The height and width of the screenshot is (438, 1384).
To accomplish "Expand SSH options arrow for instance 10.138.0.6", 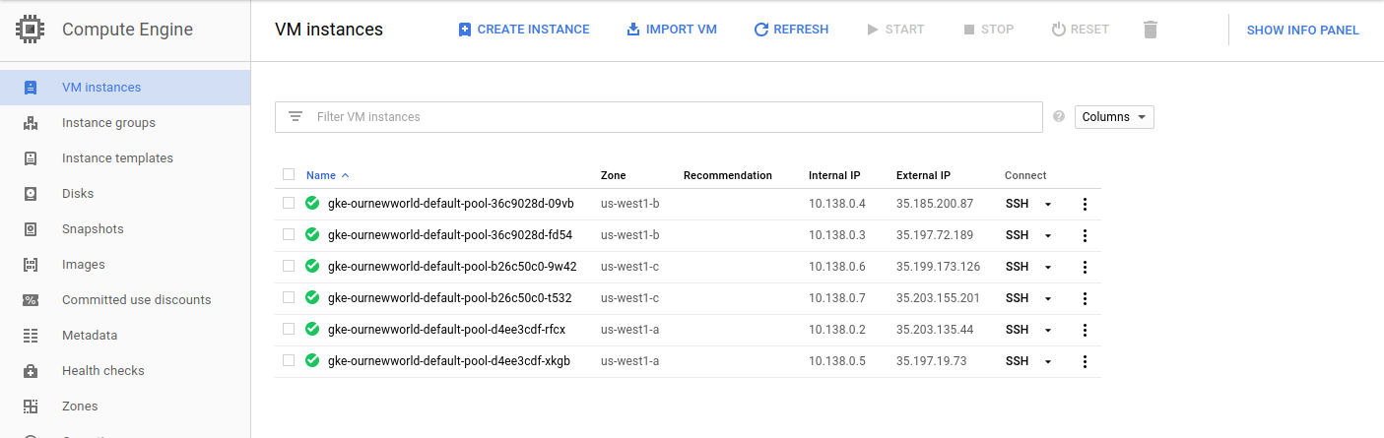I will point(1048,268).
